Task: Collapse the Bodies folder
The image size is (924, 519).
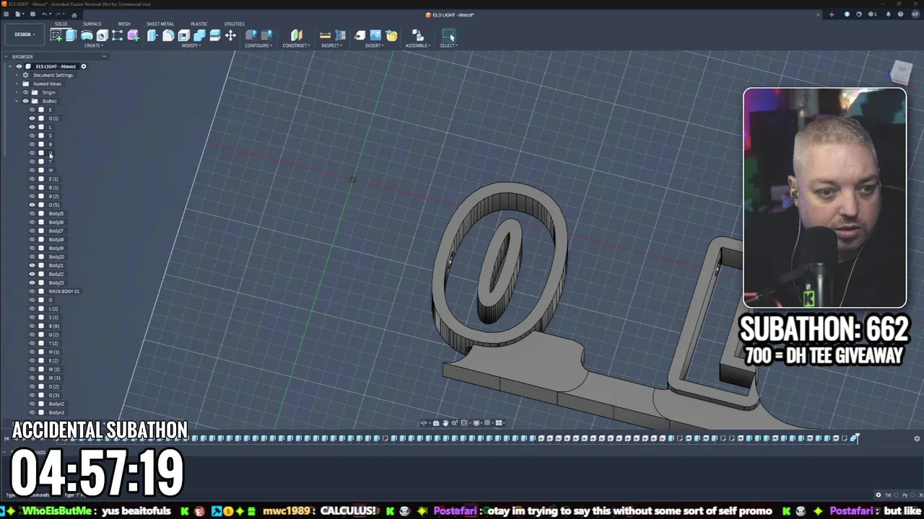Action: [17, 101]
